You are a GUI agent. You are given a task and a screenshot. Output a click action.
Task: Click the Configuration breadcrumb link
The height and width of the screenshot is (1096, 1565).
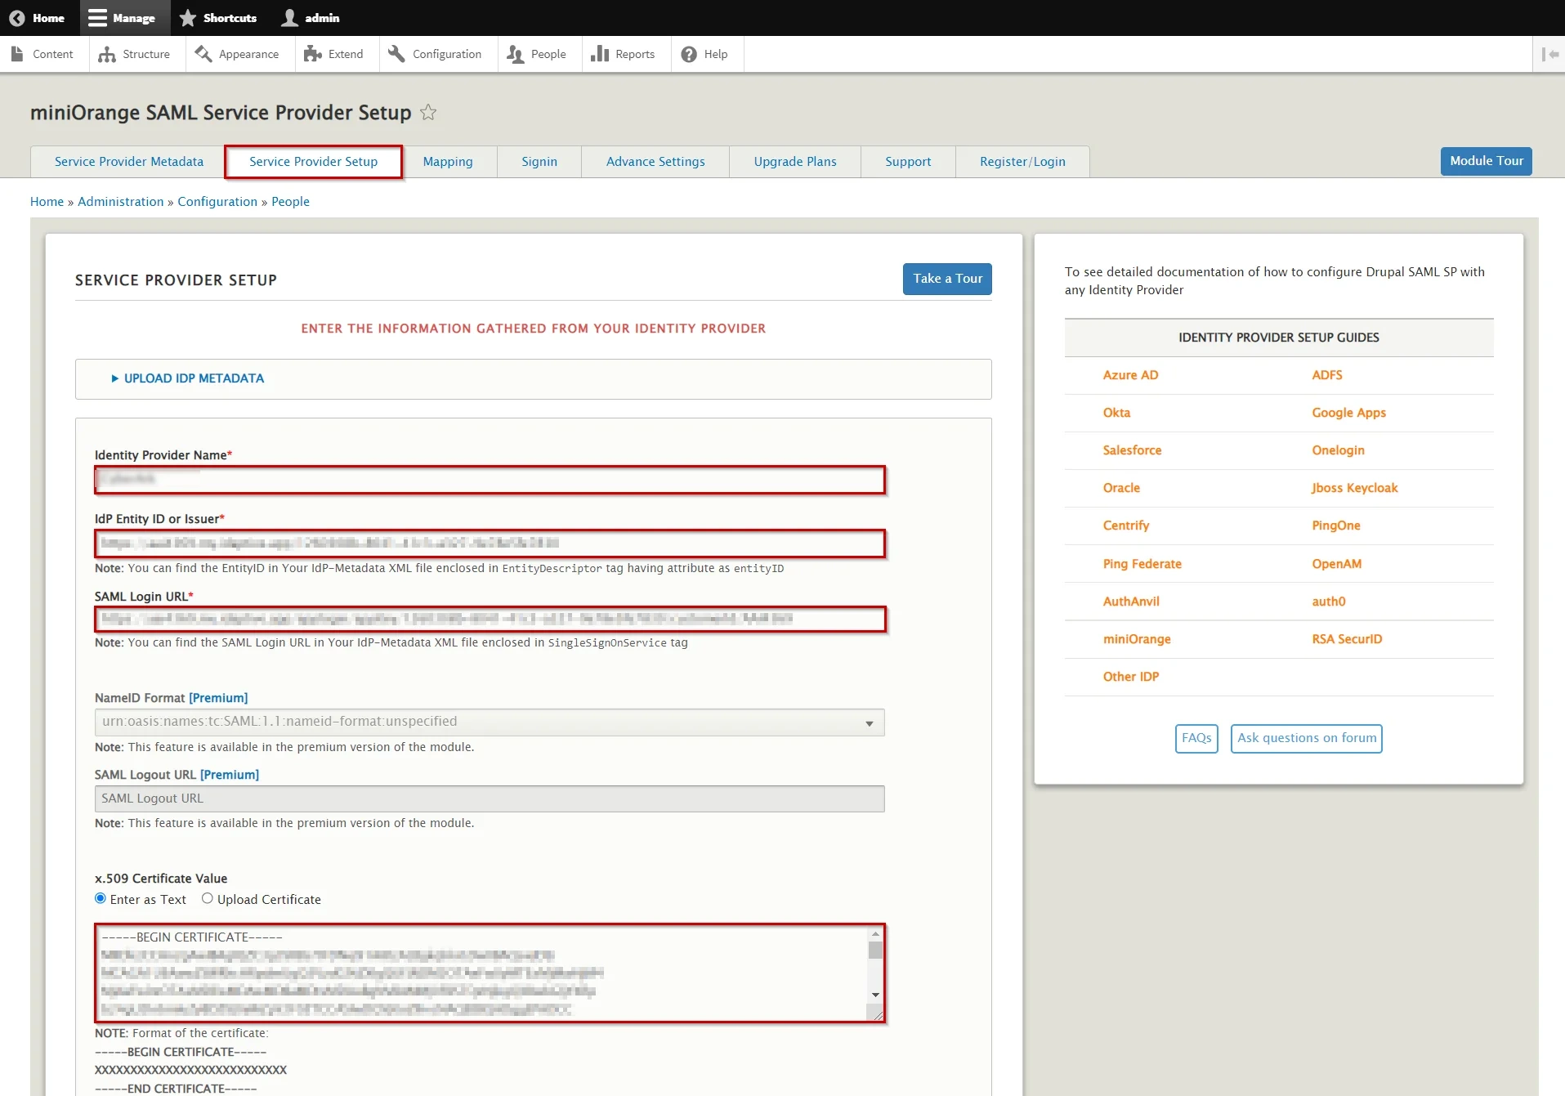coord(217,202)
